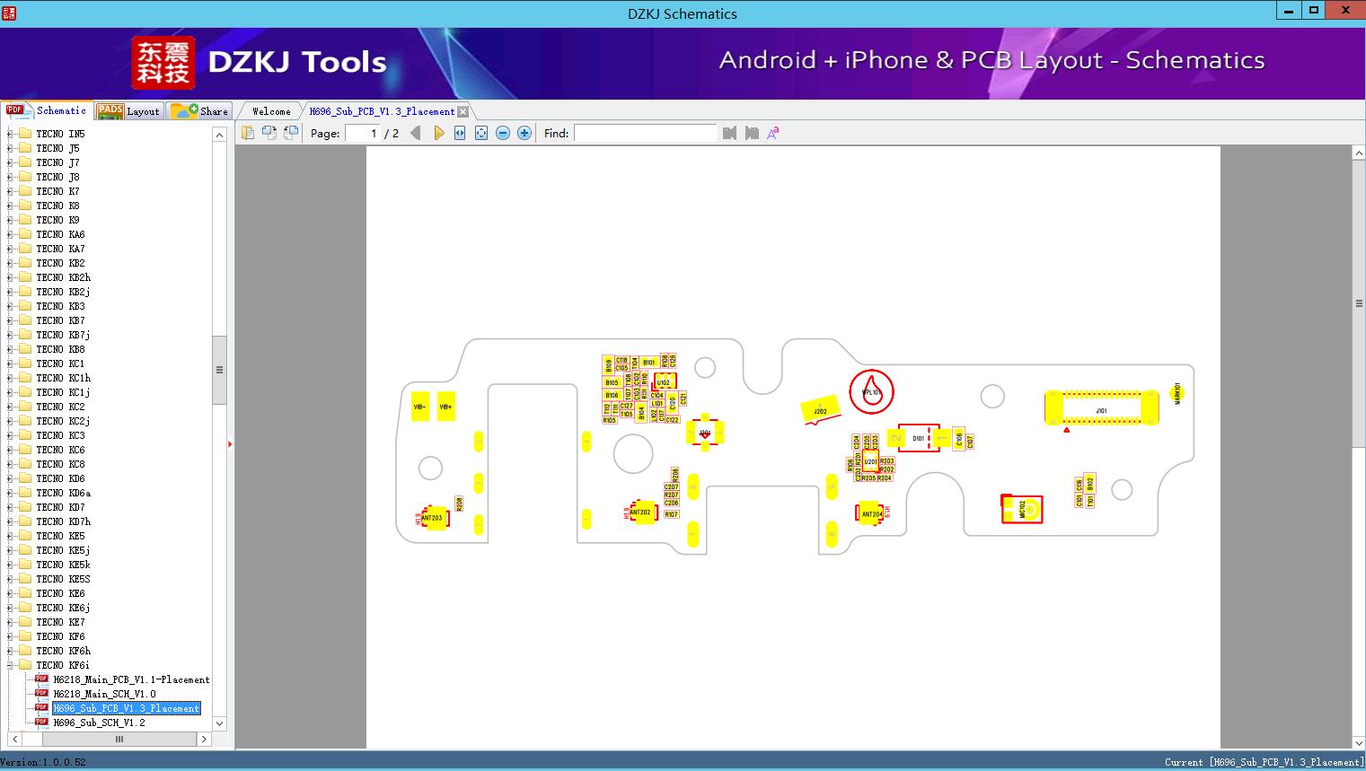Open the Welcome document tab
The image size is (1366, 771).
[271, 111]
